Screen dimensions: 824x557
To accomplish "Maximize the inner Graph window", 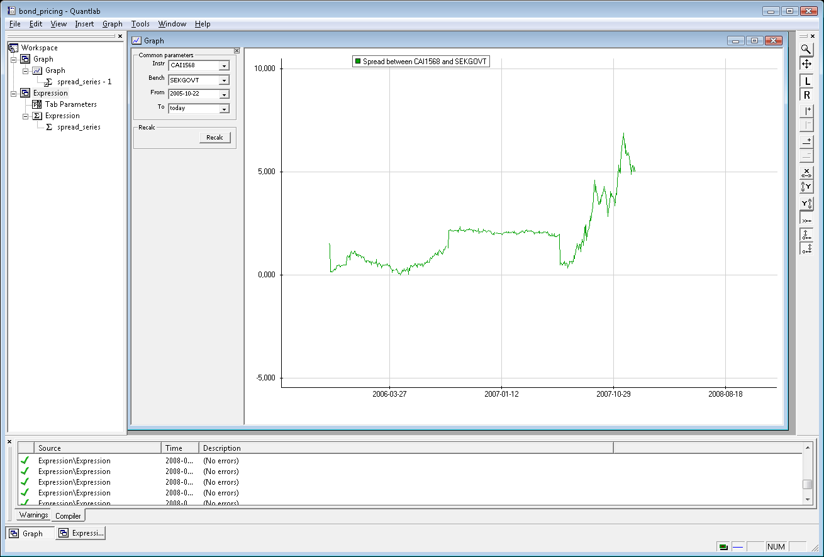I will point(754,41).
